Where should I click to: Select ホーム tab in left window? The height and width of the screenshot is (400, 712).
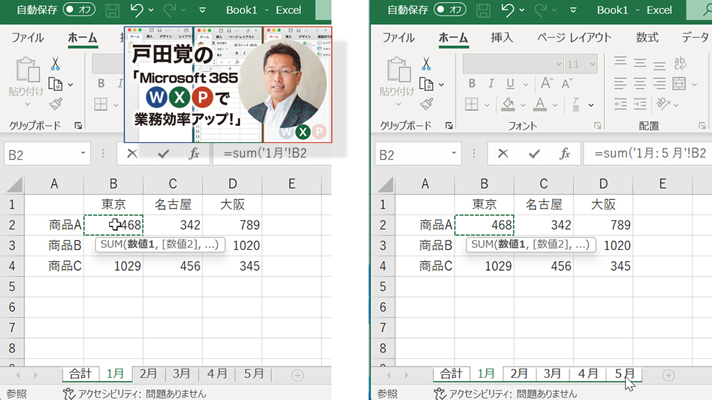pyautogui.click(x=82, y=37)
